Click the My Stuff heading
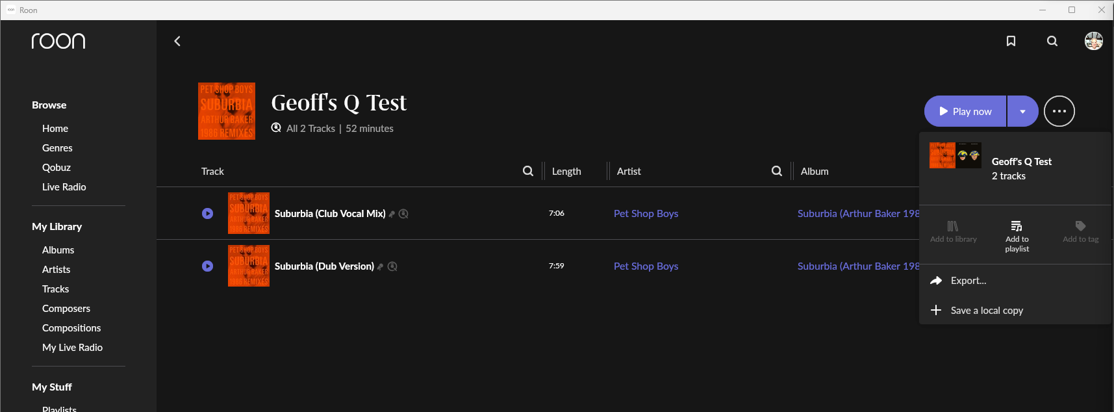Viewport: 1114px width, 412px height. pos(52,387)
